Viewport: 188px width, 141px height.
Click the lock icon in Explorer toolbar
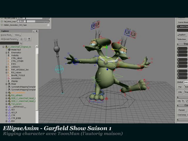click(21, 39)
